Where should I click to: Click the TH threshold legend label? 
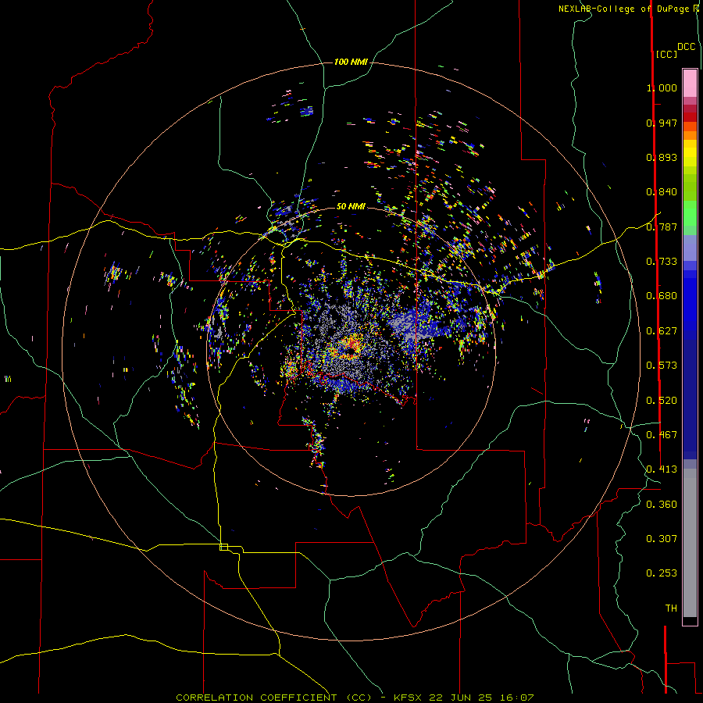point(671,608)
